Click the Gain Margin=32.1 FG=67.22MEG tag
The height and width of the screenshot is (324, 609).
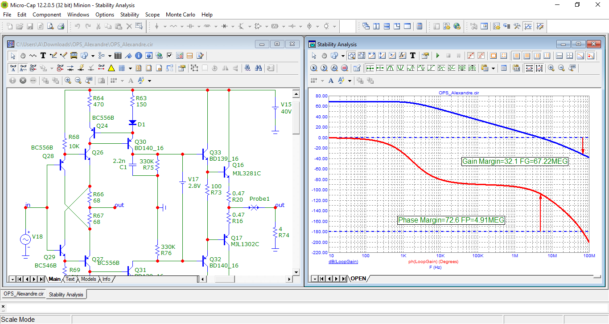[x=515, y=161]
